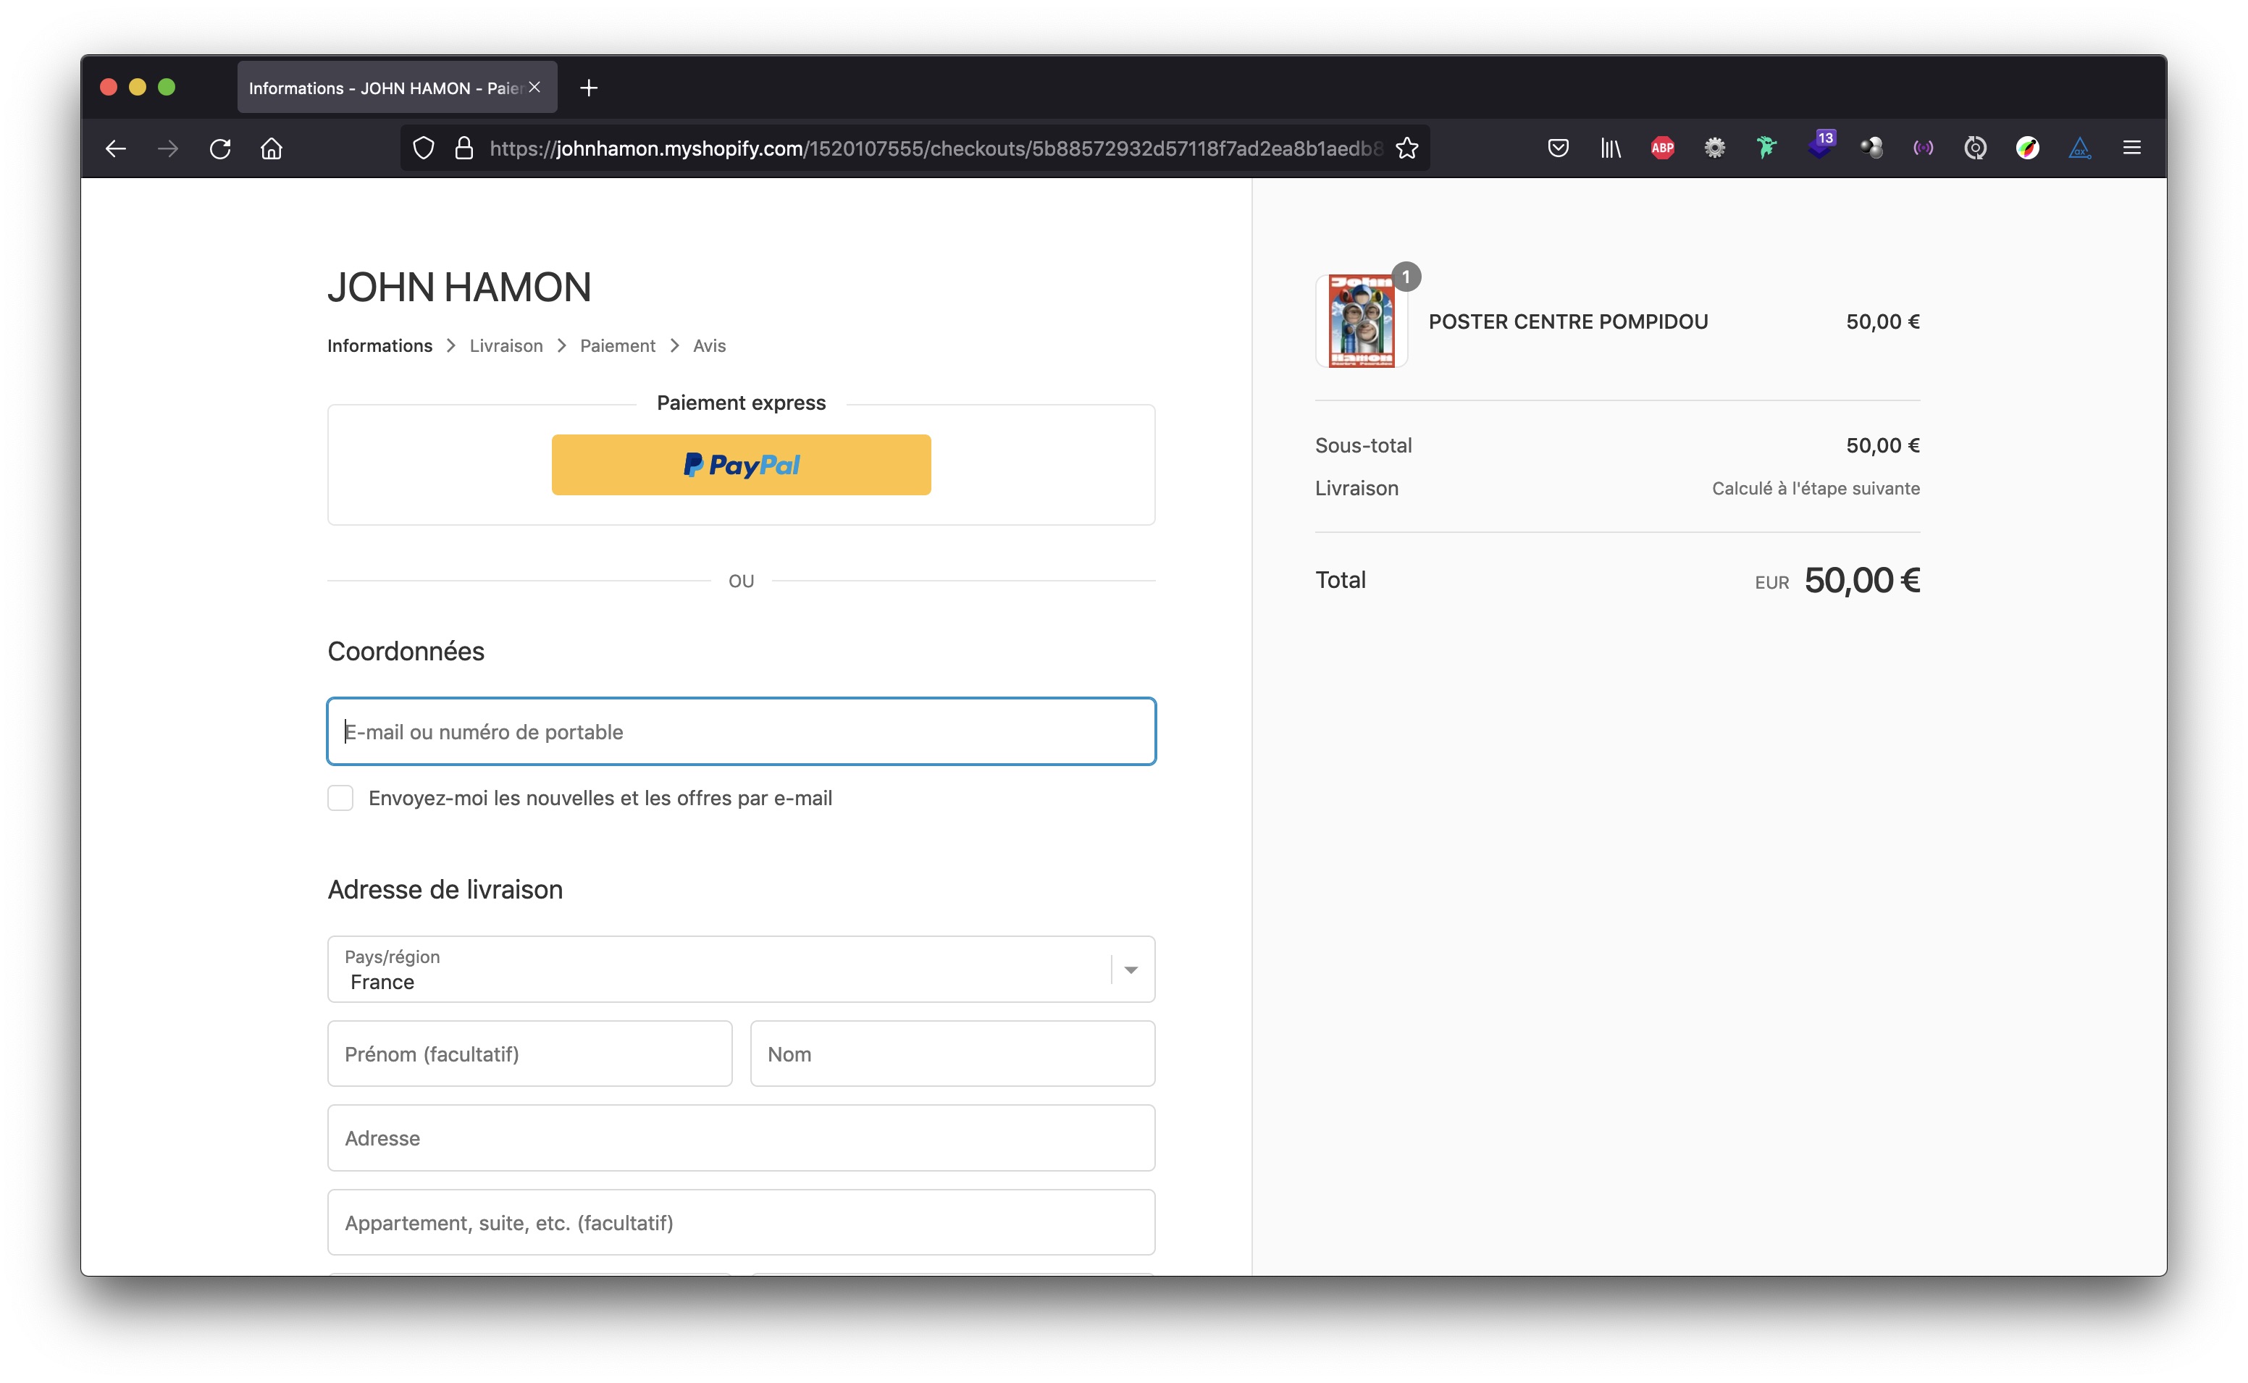Check the newsletter offers par e-mail box
2248x1383 pixels.
340,799
